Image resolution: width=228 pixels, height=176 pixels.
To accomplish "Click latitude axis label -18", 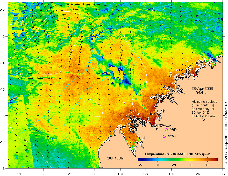I will [3, 168].
